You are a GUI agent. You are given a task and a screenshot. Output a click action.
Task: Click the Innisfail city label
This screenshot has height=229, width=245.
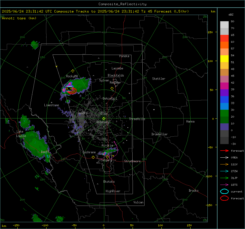point(110,99)
